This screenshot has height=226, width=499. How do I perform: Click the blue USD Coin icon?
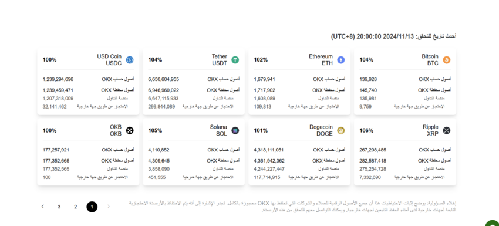pyautogui.click(x=130, y=60)
